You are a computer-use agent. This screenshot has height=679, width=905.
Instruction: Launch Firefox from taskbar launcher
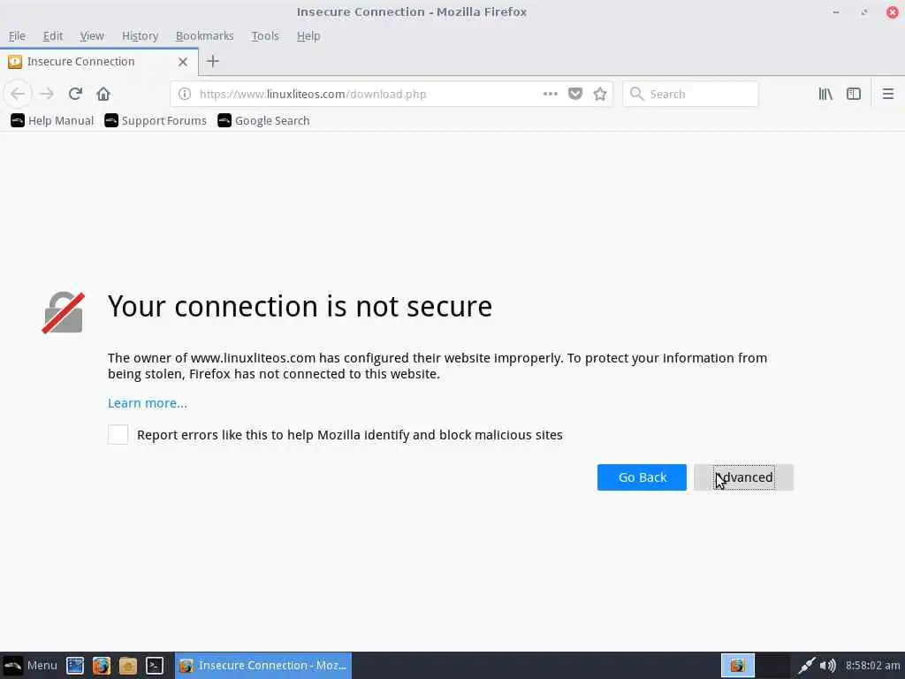coord(101,665)
